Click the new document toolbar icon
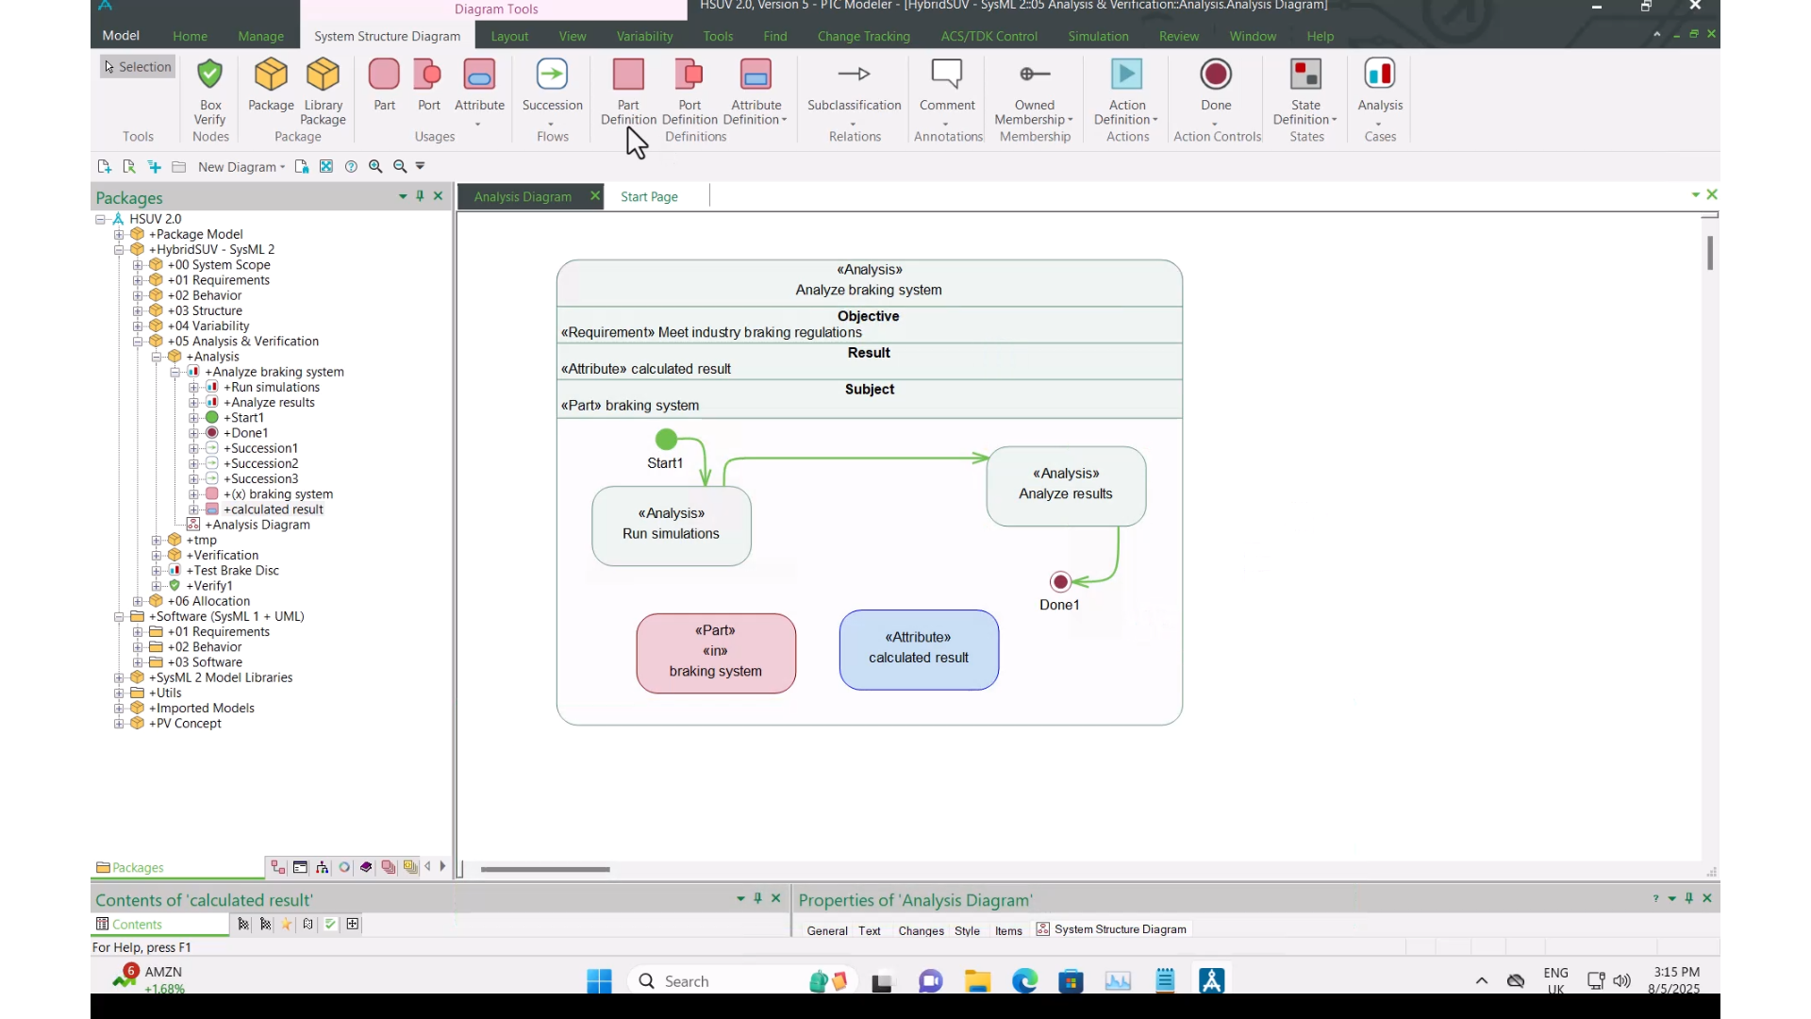Image resolution: width=1811 pixels, height=1019 pixels. 104,167
